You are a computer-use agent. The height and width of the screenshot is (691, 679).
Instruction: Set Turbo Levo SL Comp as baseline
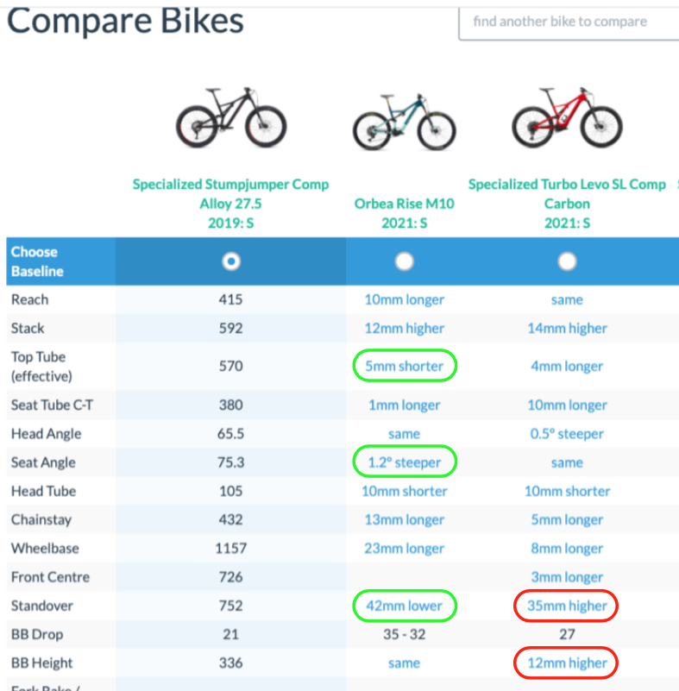tap(567, 261)
